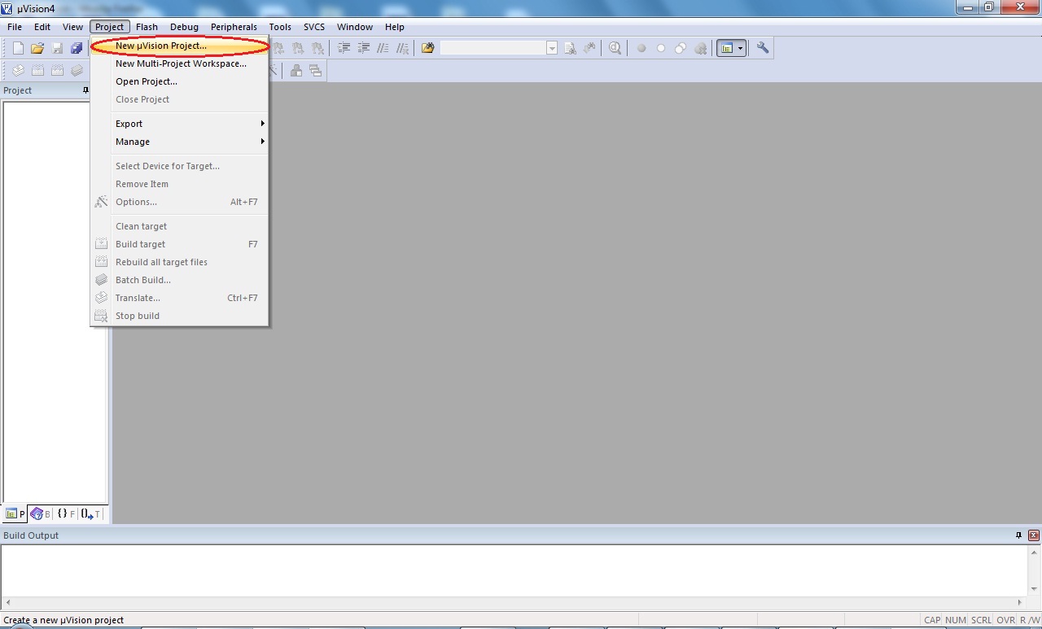
Task: Click the Open file folder icon
Action: point(37,48)
